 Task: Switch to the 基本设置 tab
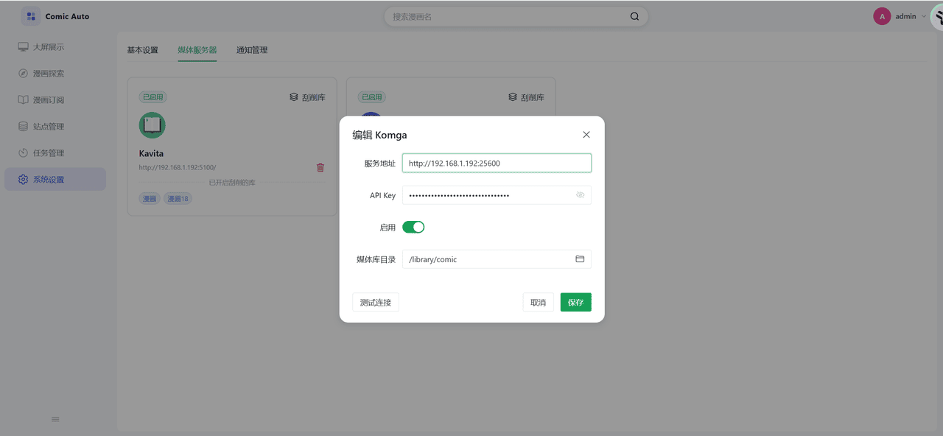pyautogui.click(x=142, y=50)
